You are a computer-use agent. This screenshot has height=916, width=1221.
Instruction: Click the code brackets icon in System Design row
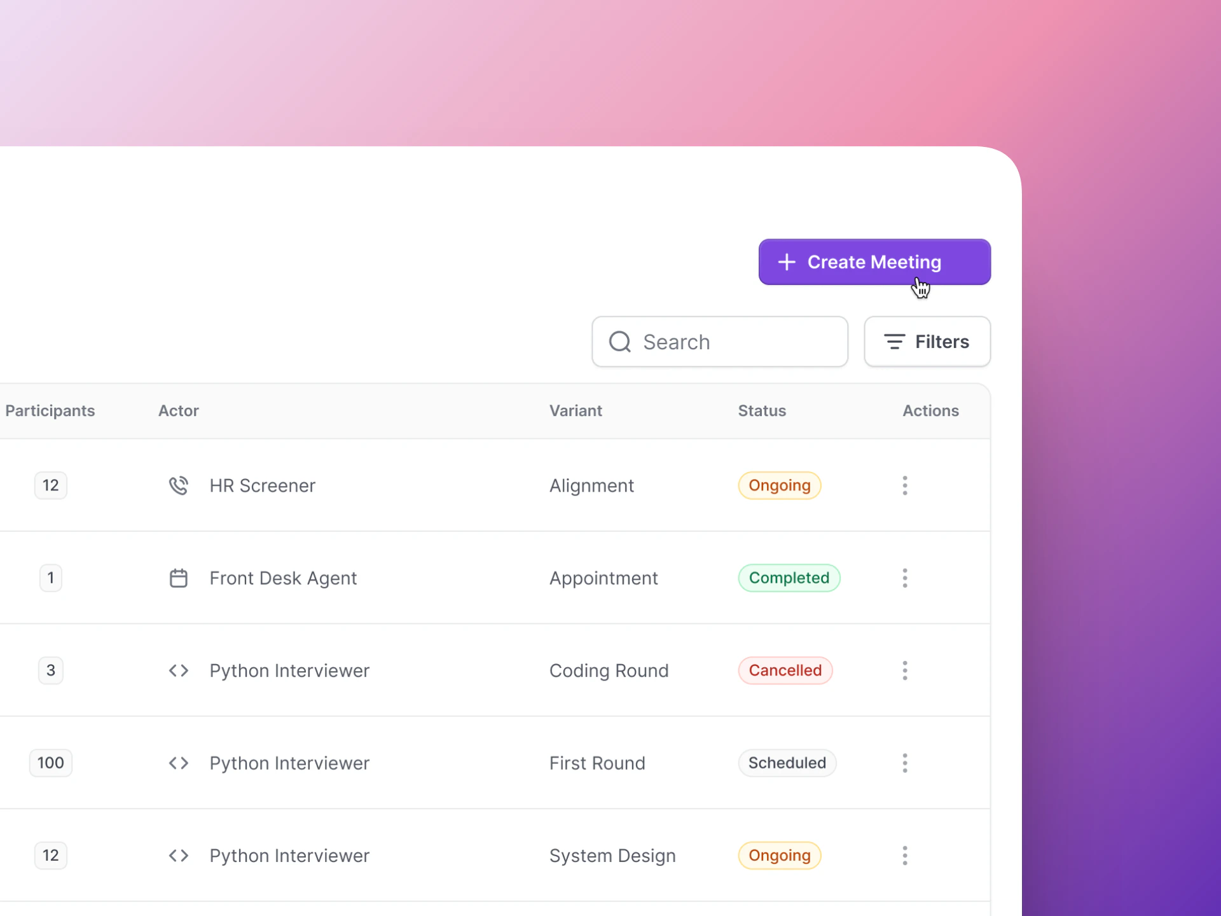coord(178,856)
